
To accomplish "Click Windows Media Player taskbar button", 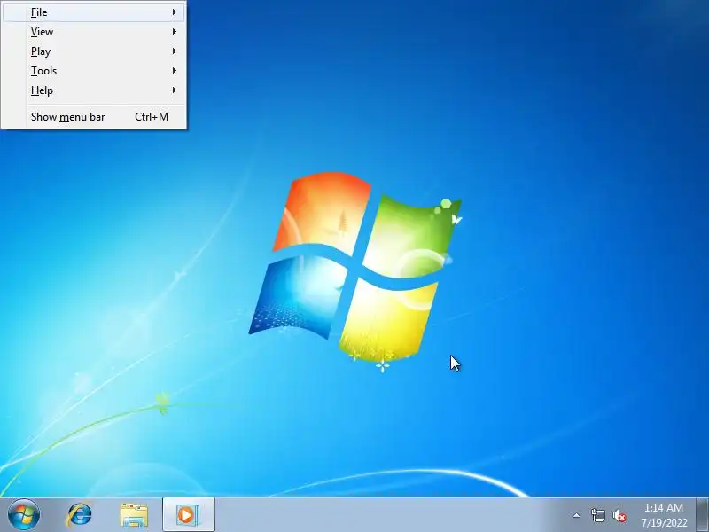I will (x=189, y=515).
